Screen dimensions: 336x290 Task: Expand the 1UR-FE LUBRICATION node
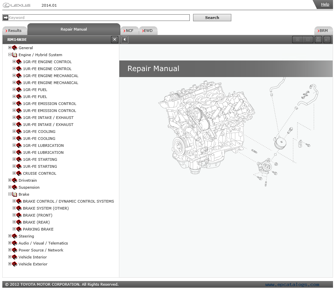14,152
